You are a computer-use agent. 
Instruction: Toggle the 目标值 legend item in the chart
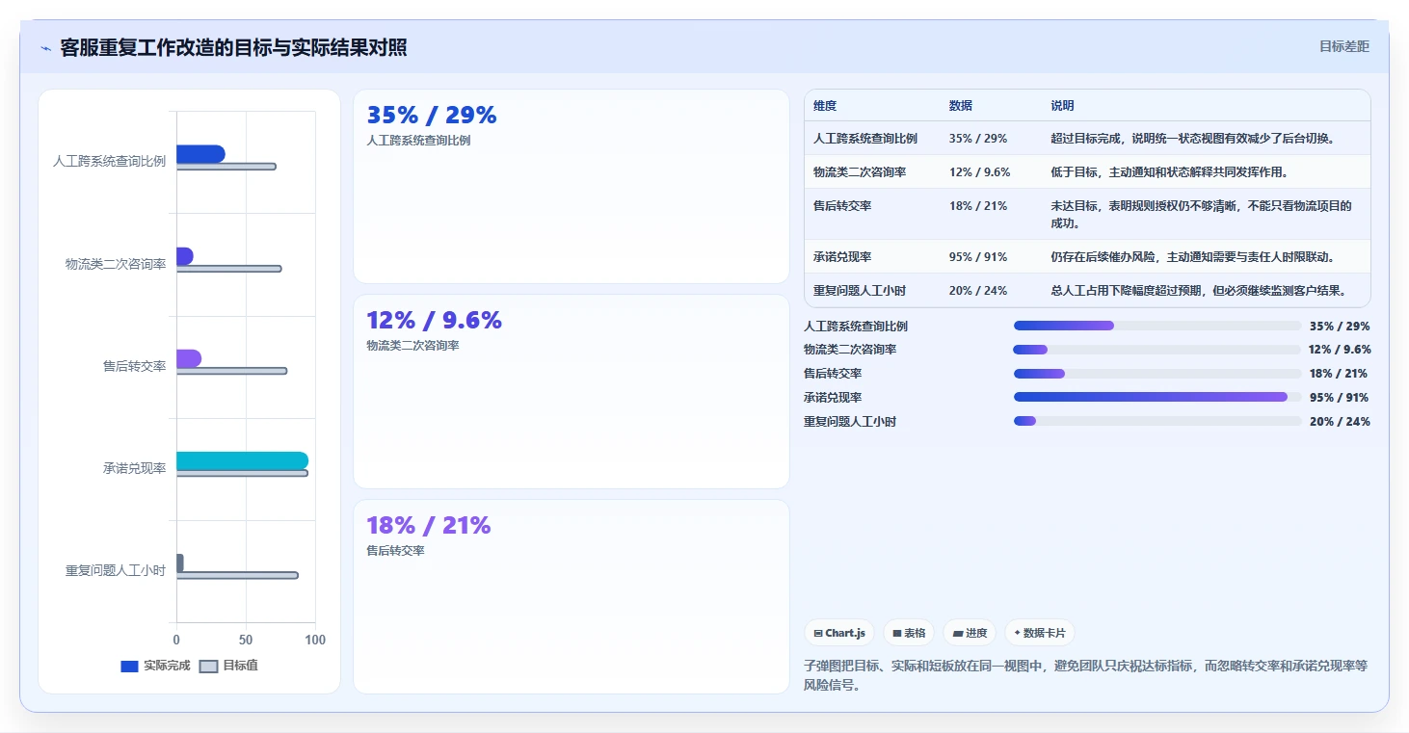tap(228, 666)
